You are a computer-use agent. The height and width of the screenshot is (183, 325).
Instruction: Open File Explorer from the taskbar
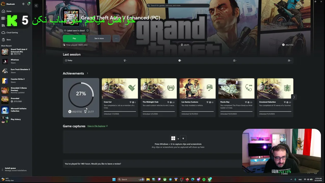(148, 179)
